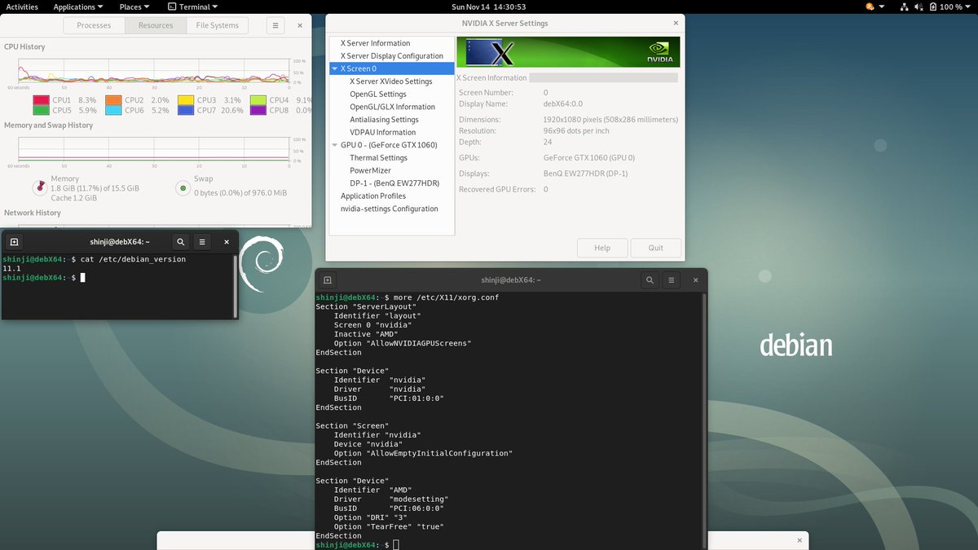Open the CPU7 blue color swatch
The width and height of the screenshot is (978, 550).
point(185,110)
